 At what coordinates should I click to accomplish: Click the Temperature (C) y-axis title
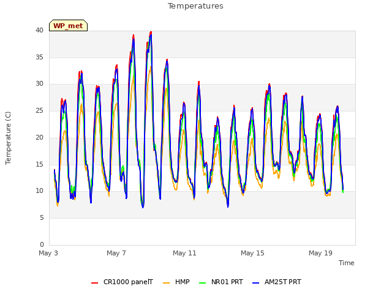[8, 138]
